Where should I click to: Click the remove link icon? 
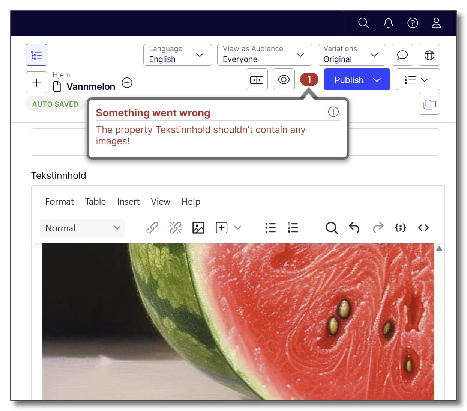[175, 228]
